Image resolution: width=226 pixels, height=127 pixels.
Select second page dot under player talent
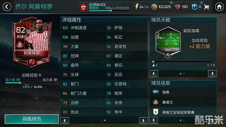coord(184,74)
